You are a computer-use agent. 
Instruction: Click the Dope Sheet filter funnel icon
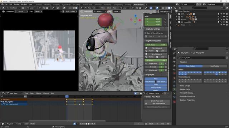click(x=144, y=93)
